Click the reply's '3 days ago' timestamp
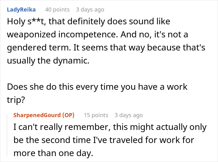 [x=129, y=115]
